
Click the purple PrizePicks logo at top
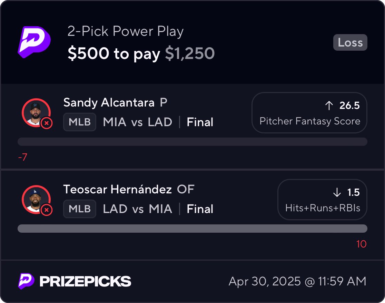[34, 42]
